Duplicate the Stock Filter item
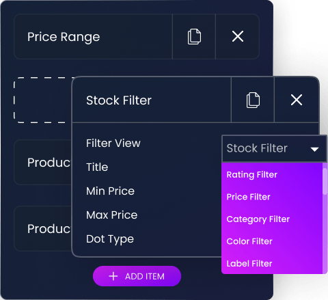328x300 pixels. click(253, 100)
